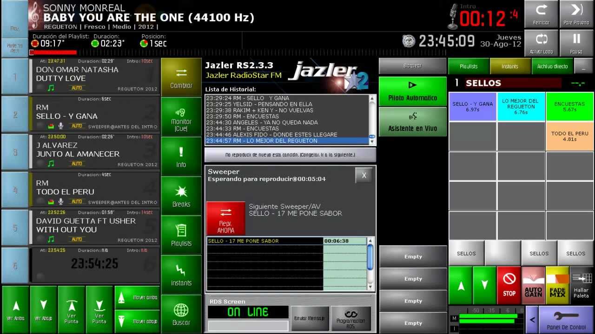Click the mixer collapse arrow
595x334 pixels.
pyautogui.click(x=532, y=320)
